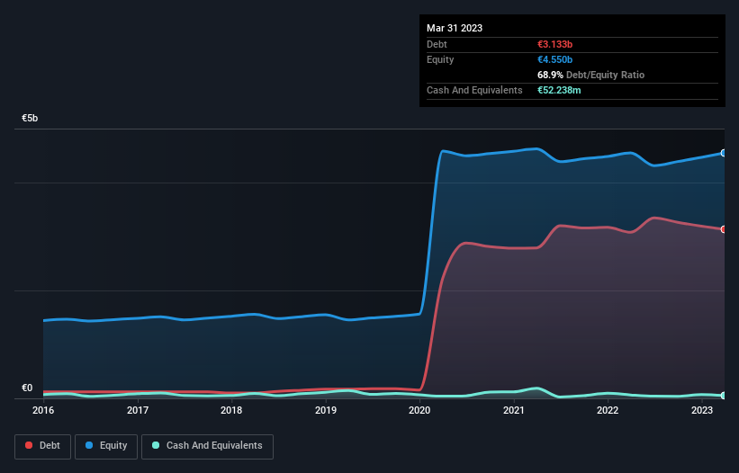Click the €3.133b debt value
Viewport: 739px width, 473px height.
click(x=554, y=44)
